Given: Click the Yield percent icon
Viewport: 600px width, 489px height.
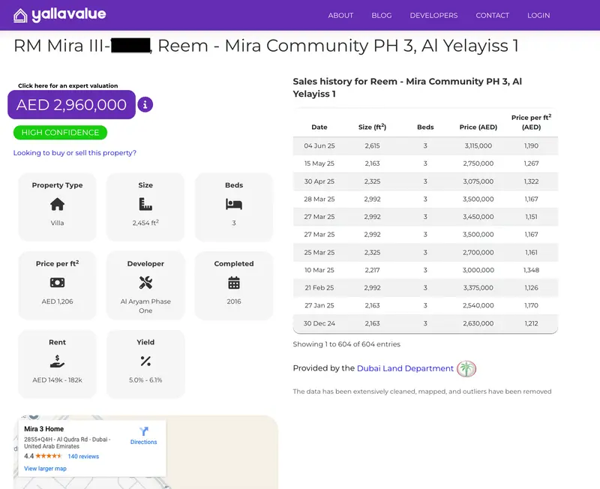Looking at the screenshot, I should click(x=145, y=361).
